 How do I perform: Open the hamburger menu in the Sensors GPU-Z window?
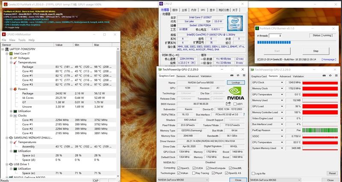[336, 75]
